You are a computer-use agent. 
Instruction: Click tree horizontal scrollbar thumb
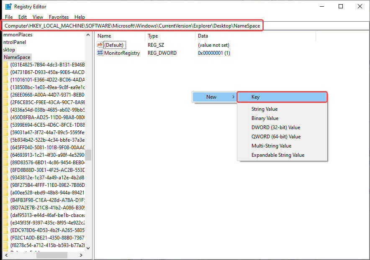[x=52, y=255]
